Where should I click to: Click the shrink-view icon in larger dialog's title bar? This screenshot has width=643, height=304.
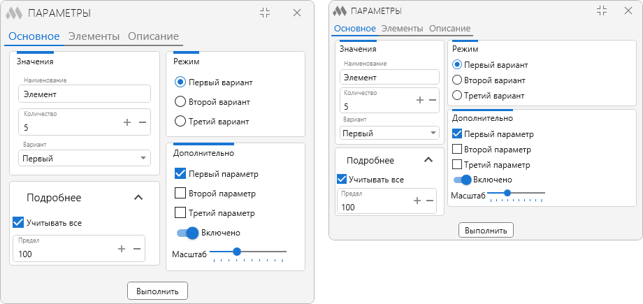click(x=266, y=13)
